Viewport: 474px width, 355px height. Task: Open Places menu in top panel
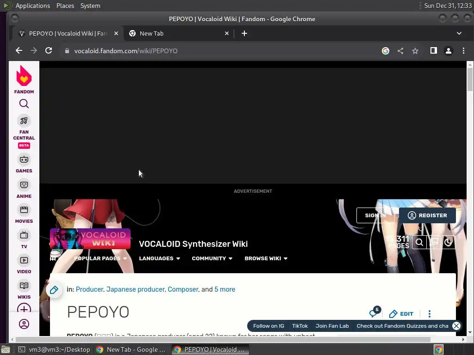click(x=65, y=6)
